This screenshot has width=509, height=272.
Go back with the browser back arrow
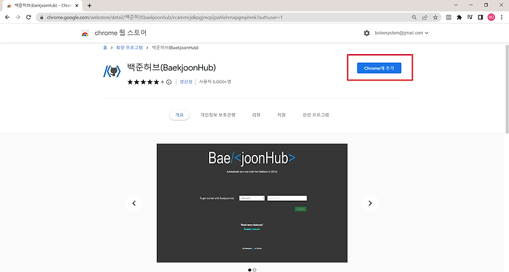[x=7, y=17]
